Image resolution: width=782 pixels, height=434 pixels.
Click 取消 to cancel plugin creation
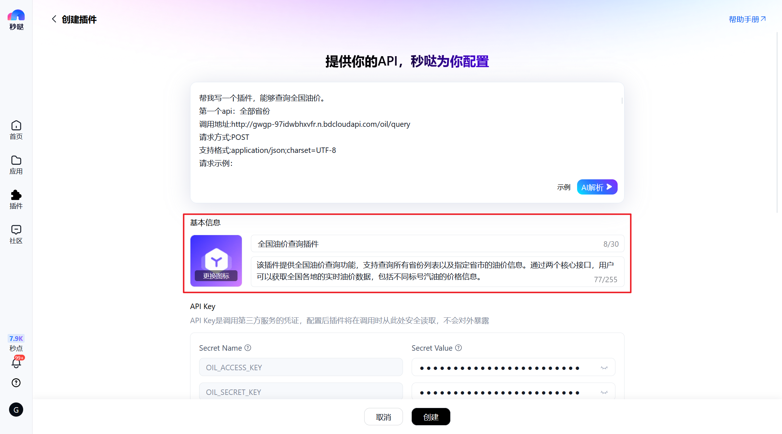tap(383, 417)
